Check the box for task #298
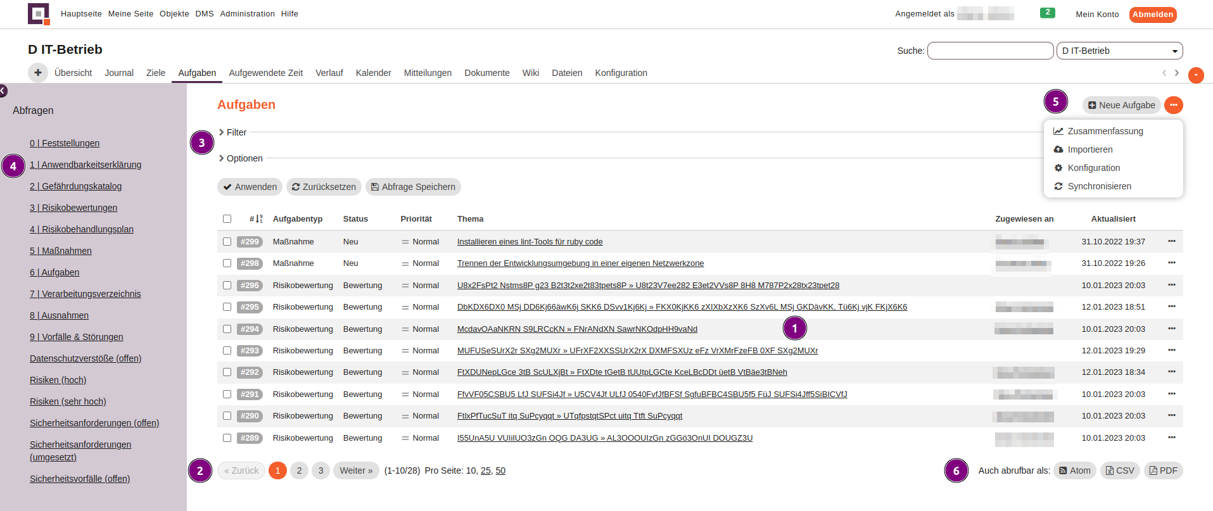Viewport: 1213px width, 511px height. [x=227, y=263]
